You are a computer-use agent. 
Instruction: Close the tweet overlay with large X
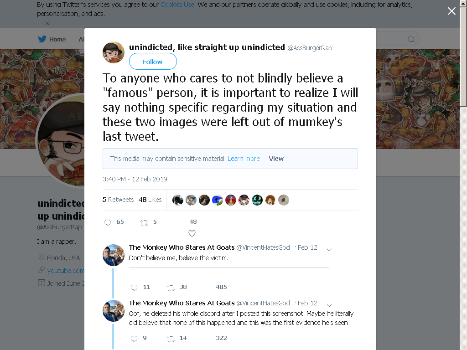[451, 11]
